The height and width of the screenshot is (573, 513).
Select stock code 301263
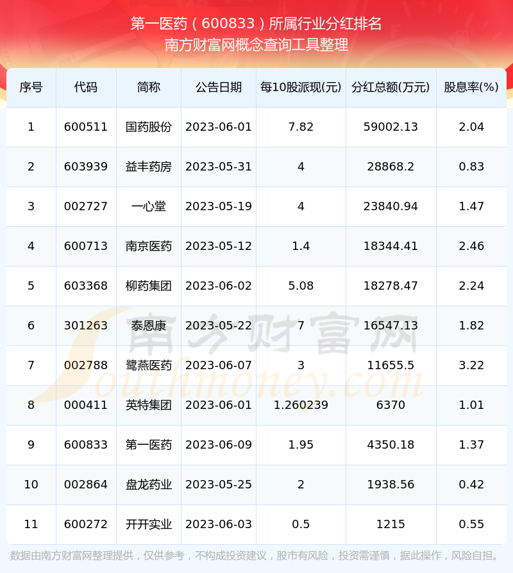(x=86, y=326)
